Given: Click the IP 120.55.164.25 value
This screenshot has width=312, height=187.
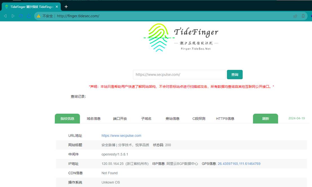Looking at the screenshot, I should (113, 164).
